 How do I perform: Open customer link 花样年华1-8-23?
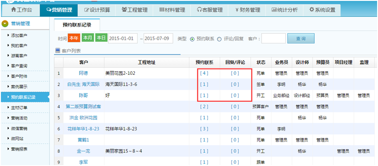pyautogui.click(x=83, y=129)
